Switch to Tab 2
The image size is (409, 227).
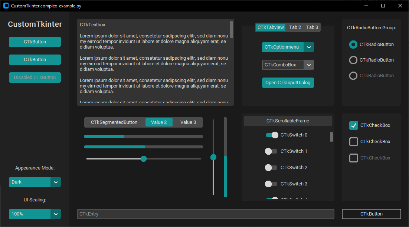(295, 27)
